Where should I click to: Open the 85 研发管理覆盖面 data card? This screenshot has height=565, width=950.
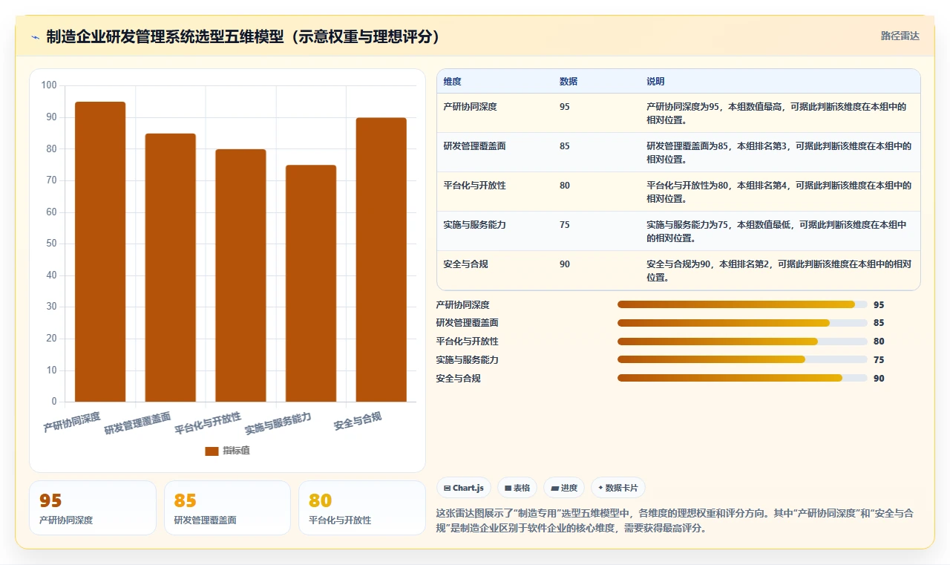pyautogui.click(x=227, y=508)
